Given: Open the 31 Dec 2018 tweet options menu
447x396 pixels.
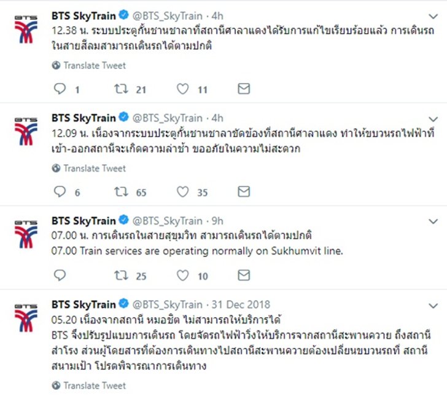Looking at the screenshot, I should 433,306.
